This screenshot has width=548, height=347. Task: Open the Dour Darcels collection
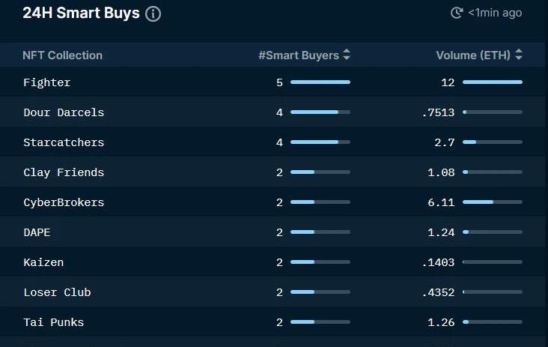[64, 112]
